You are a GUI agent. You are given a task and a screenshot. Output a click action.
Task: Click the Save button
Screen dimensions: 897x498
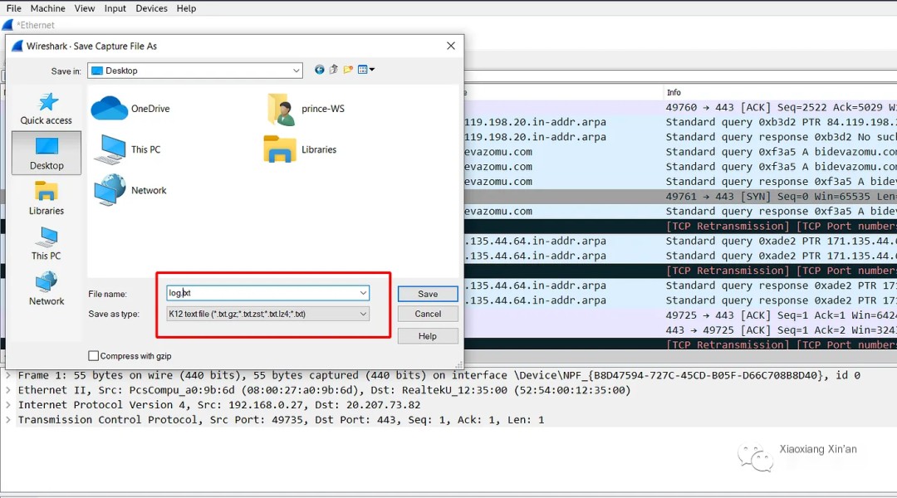[x=428, y=294]
